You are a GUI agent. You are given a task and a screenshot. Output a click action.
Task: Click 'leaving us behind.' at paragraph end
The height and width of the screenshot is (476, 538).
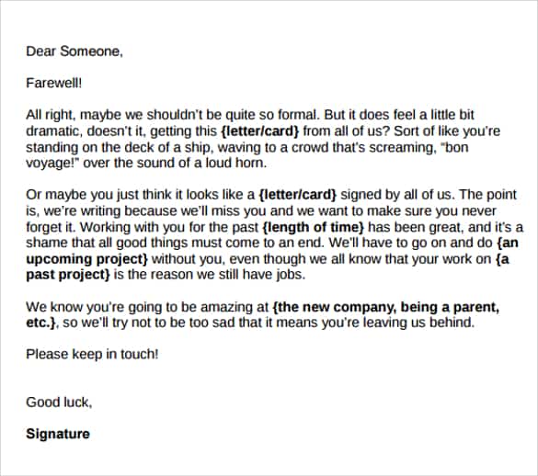click(419, 323)
